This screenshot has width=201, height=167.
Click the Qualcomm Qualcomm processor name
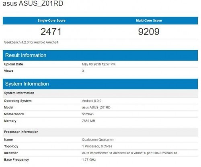(x=98, y=140)
